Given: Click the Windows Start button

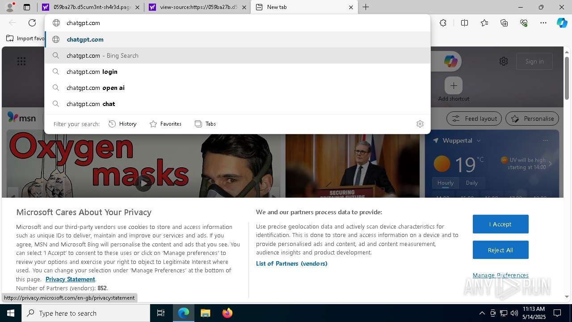Looking at the screenshot, I should click(11, 313).
